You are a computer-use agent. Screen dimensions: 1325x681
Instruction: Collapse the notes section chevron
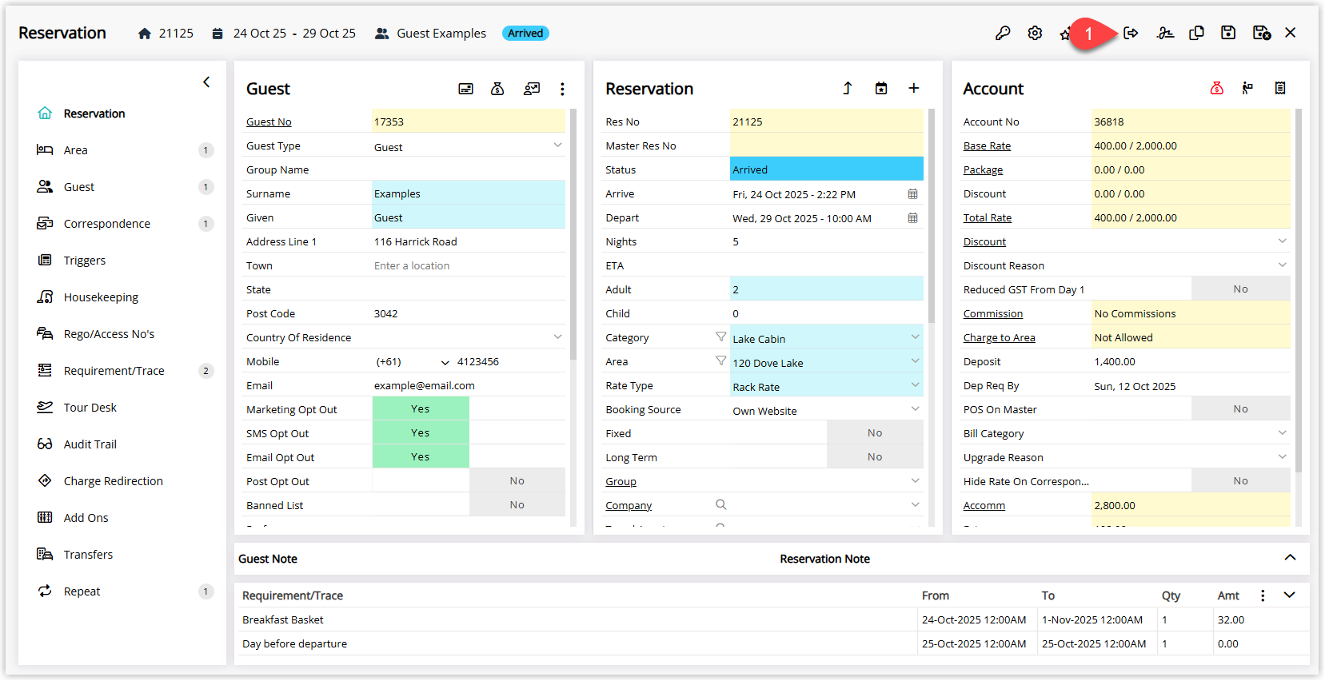[x=1290, y=558]
